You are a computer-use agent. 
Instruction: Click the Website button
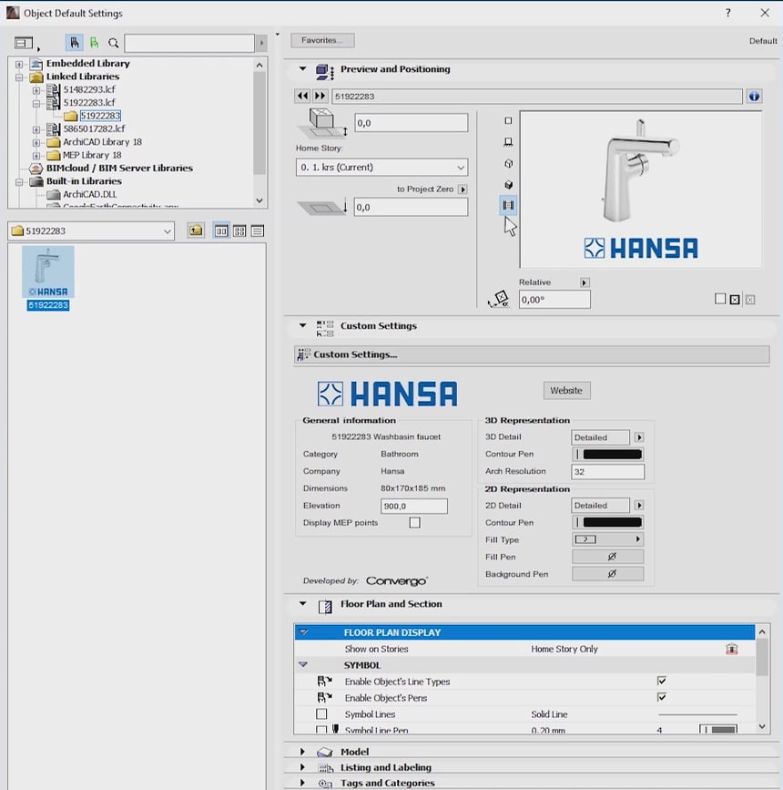566,391
